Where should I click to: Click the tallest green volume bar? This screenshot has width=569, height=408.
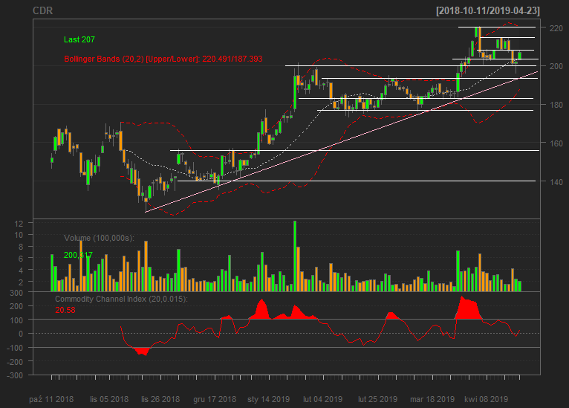tap(295, 256)
